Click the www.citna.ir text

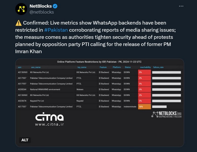pyautogui.click(x=49, y=124)
